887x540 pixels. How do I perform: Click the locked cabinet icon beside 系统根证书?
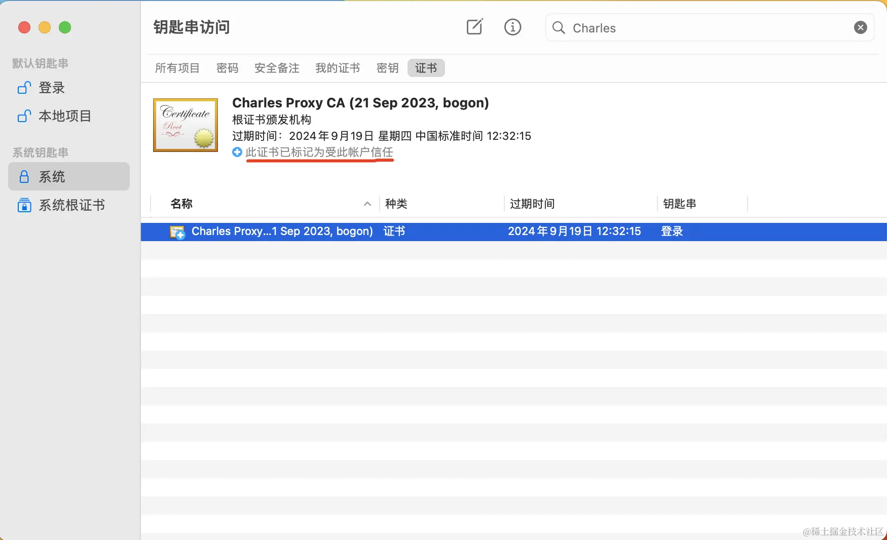click(x=24, y=205)
